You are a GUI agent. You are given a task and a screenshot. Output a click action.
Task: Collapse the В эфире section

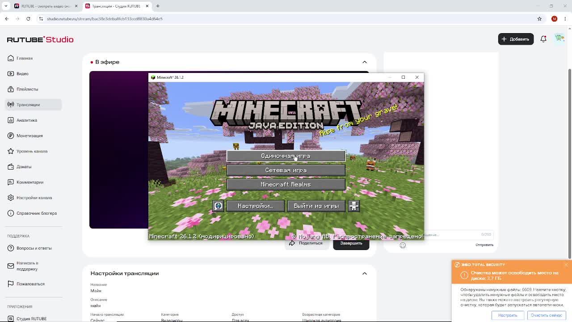[365, 62]
